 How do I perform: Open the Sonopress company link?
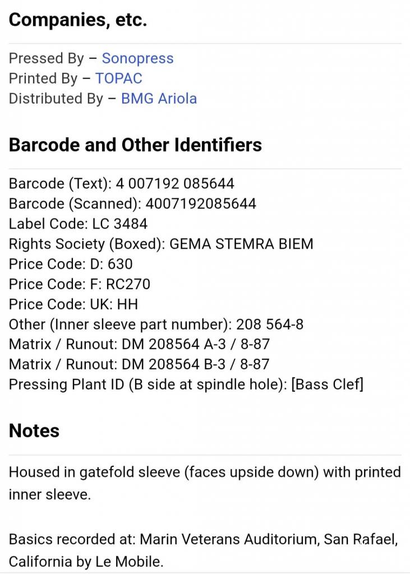click(x=137, y=58)
